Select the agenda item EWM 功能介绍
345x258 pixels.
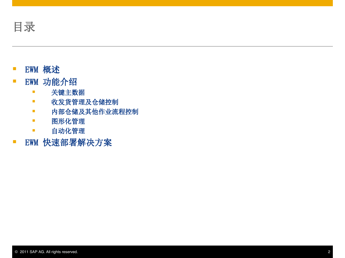point(51,82)
